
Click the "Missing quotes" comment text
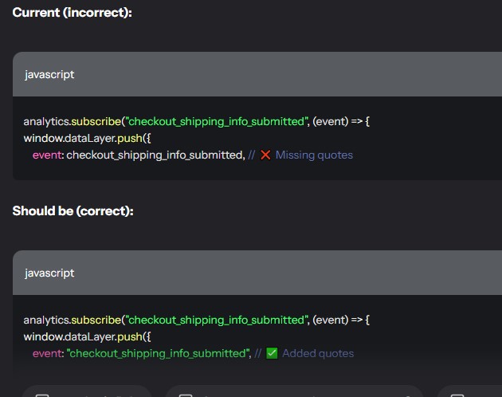coord(314,155)
